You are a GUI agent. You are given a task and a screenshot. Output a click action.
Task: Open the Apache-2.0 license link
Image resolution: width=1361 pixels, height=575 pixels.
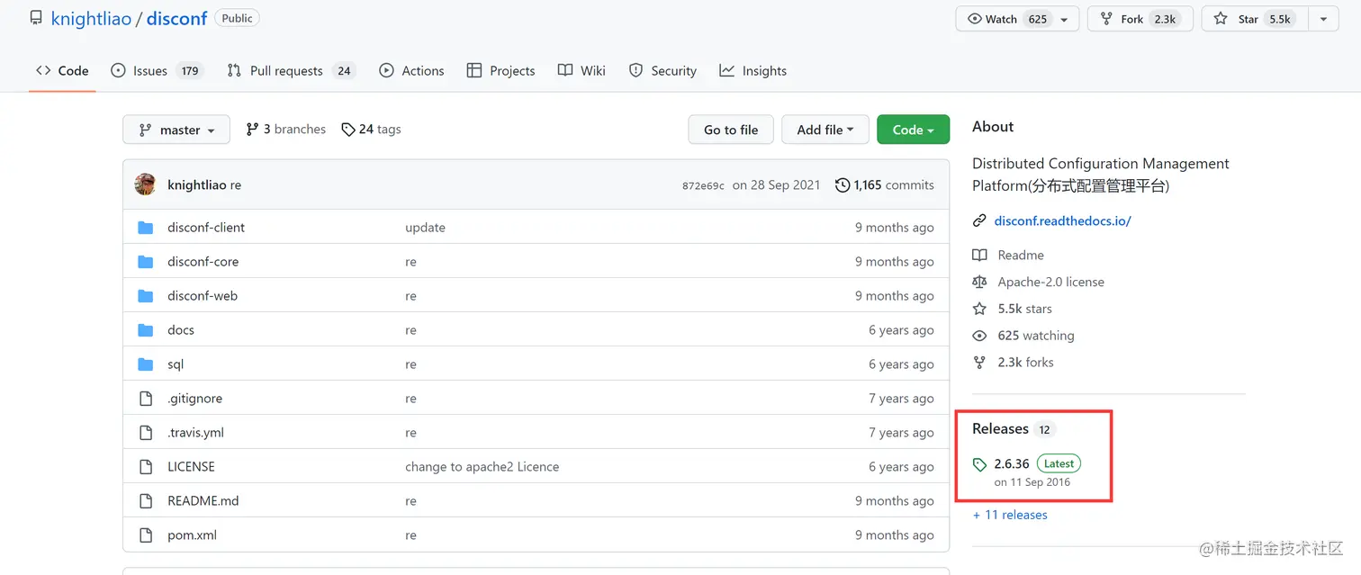(1050, 283)
